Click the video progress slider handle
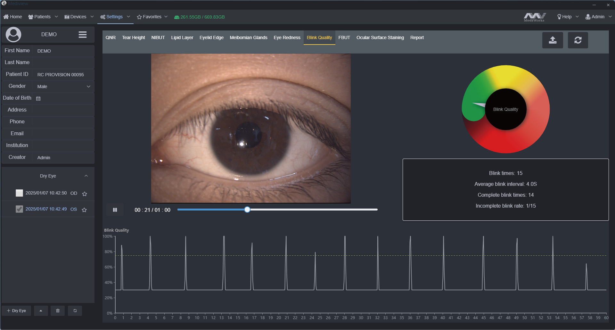This screenshot has width=615, height=330. coord(247,210)
